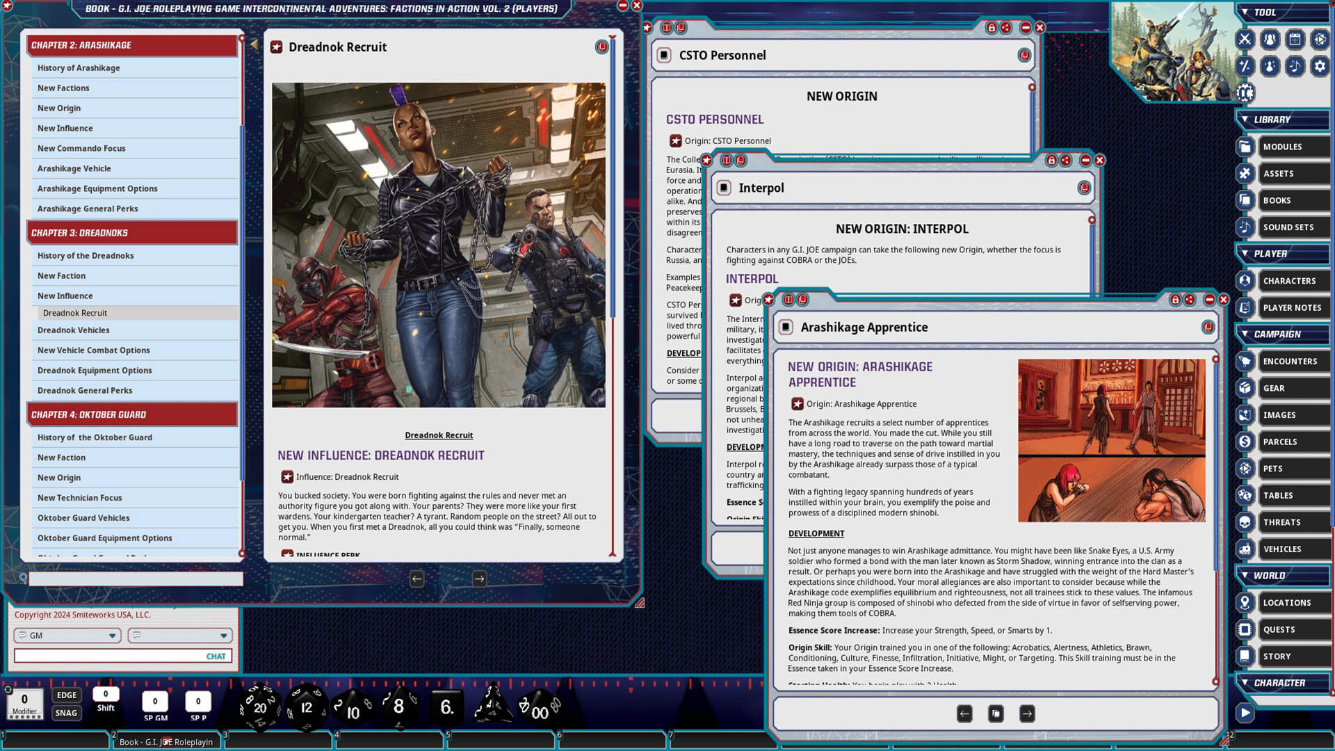Open the Party Sheet icon in Tool section
This screenshot has height=751, width=1335.
tap(1270, 40)
